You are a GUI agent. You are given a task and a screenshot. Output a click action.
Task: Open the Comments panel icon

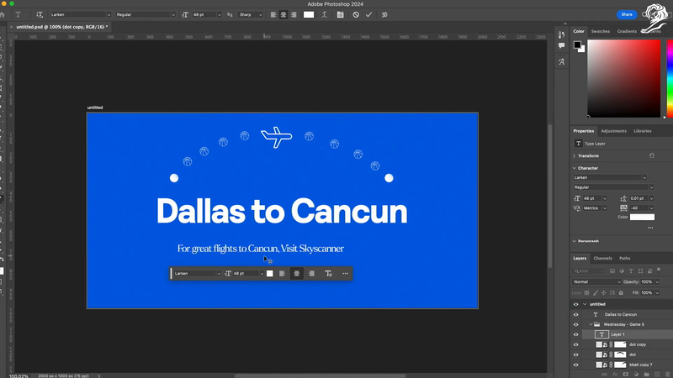point(561,46)
